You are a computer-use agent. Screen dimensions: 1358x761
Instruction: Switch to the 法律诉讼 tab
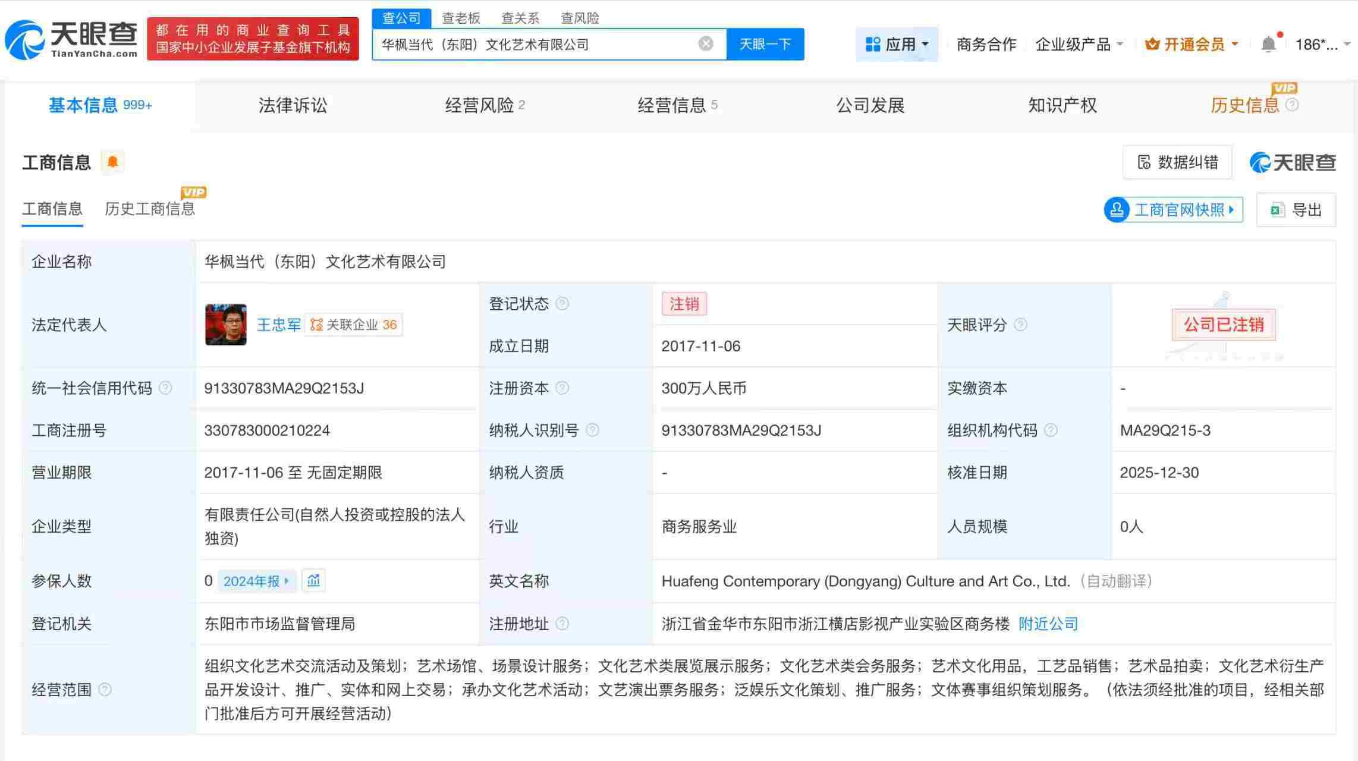pos(292,105)
